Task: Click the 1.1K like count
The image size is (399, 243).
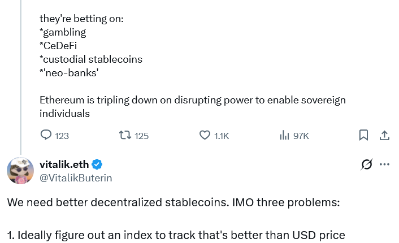Action: 222,136
